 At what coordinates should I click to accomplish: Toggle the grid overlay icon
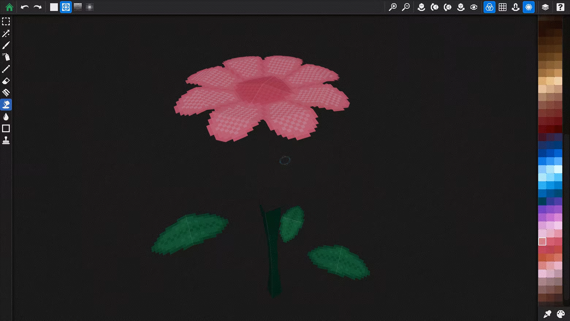pos(503,7)
